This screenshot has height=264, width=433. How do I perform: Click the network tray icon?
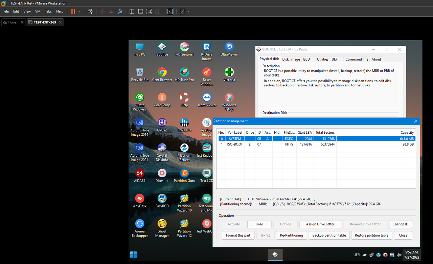coord(372,255)
